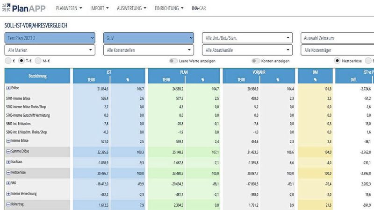Screen dimensions: 374x210
Task: Open the Alle Kostenstellen dropdown
Action: tap(149, 50)
